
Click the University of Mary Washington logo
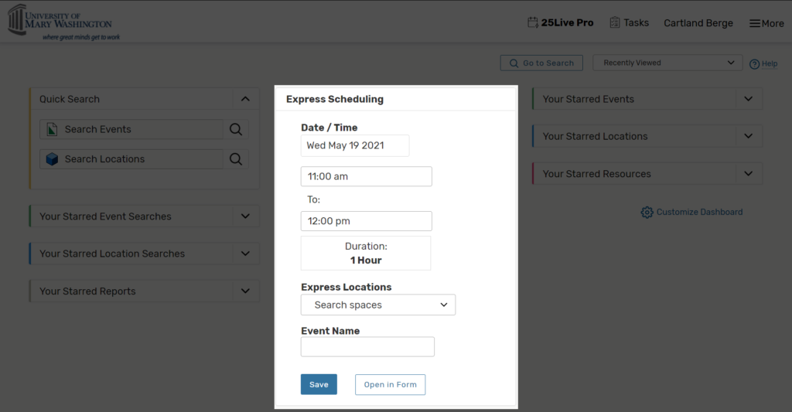65,22
